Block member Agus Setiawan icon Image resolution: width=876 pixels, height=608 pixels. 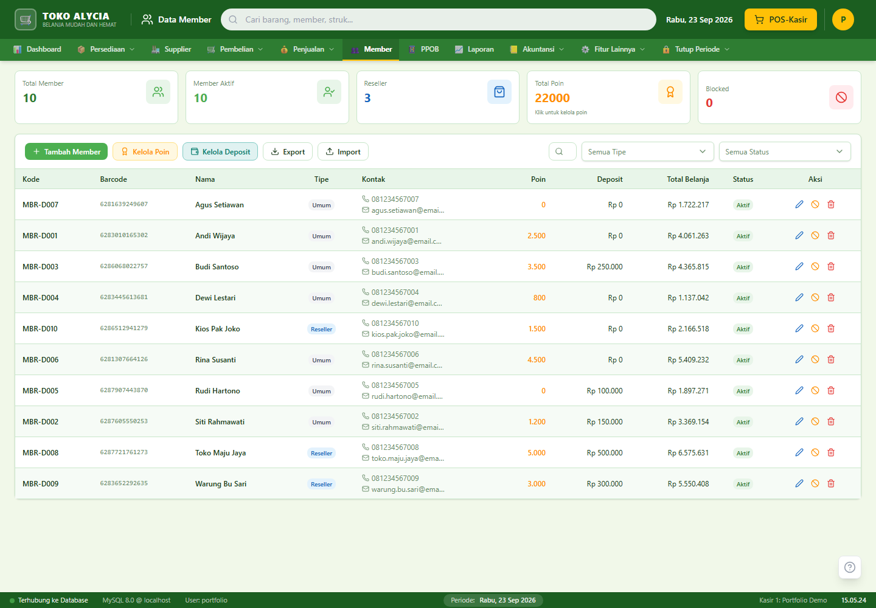tap(815, 204)
